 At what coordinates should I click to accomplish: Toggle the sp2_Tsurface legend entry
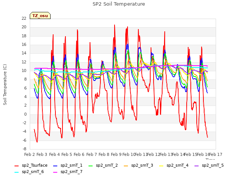coord(31,166)
